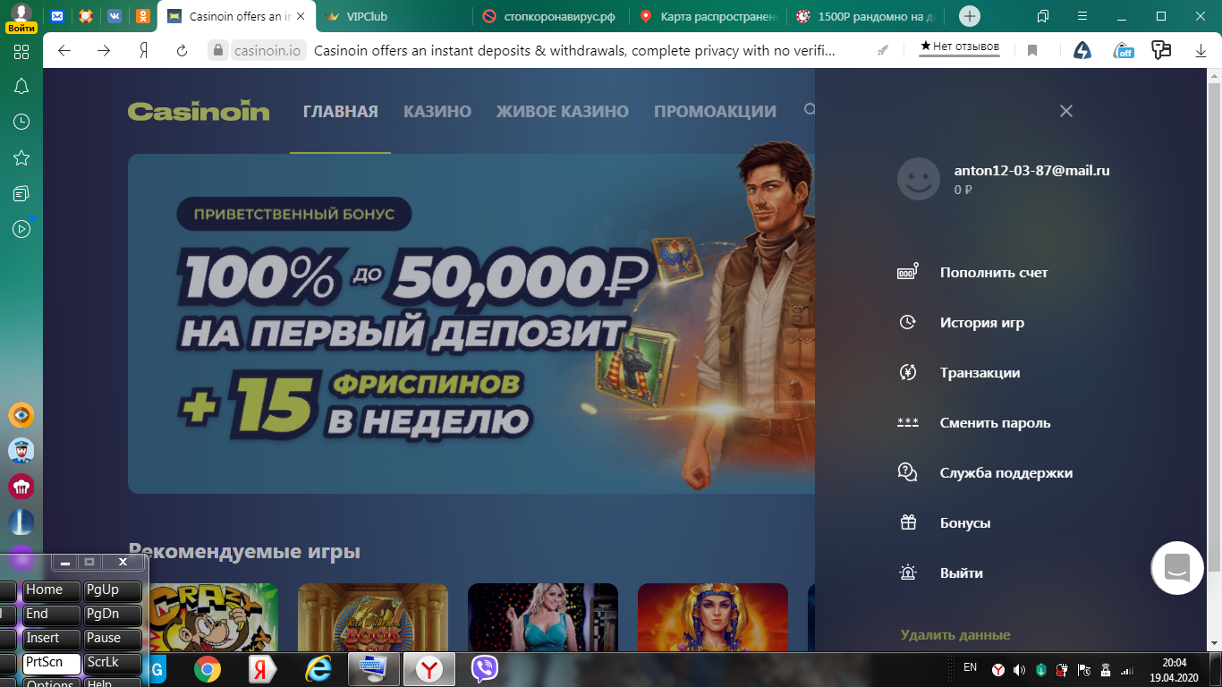Screen dimensions: 1222x687
Task: Open a new browser tab
Action: pyautogui.click(x=970, y=16)
